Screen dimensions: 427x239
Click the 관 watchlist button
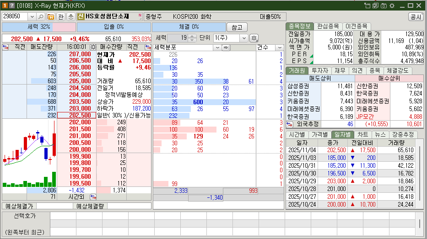click(x=61, y=17)
